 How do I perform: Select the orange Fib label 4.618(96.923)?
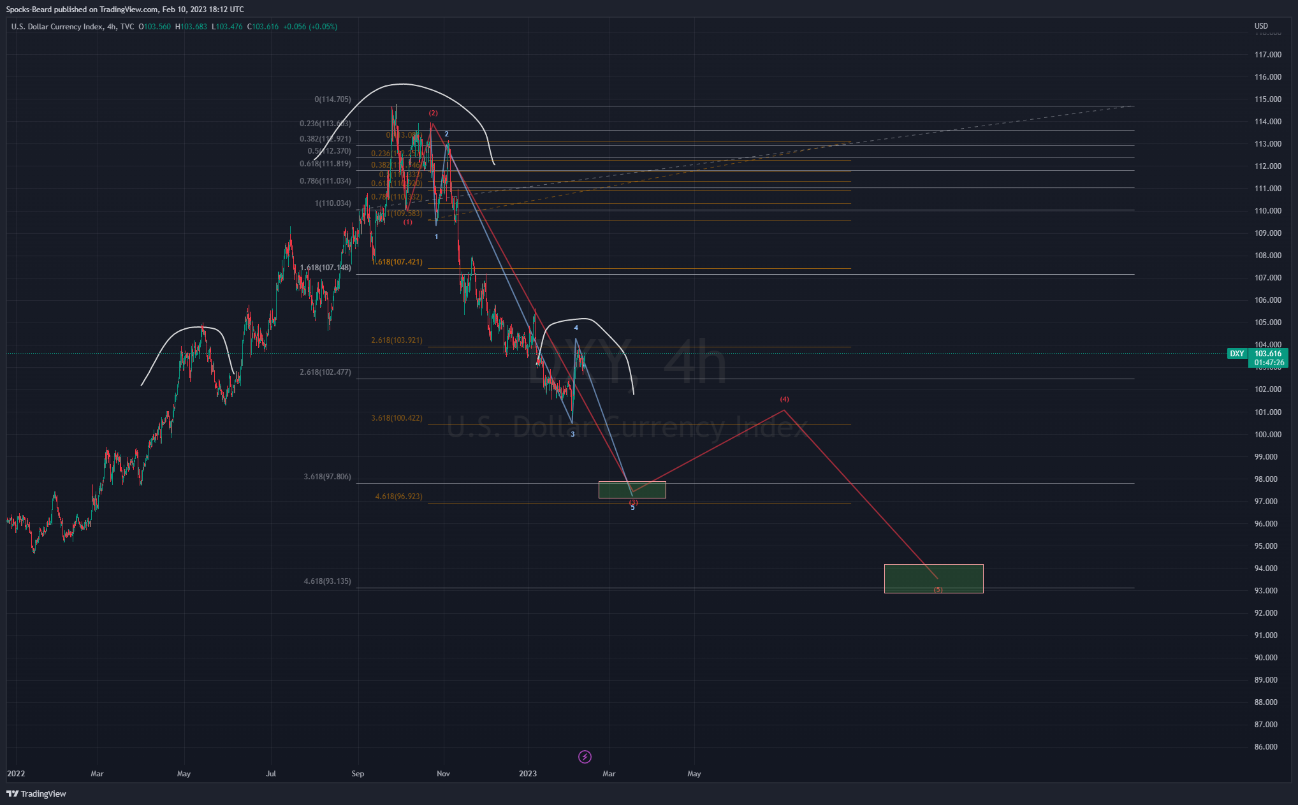(x=398, y=497)
